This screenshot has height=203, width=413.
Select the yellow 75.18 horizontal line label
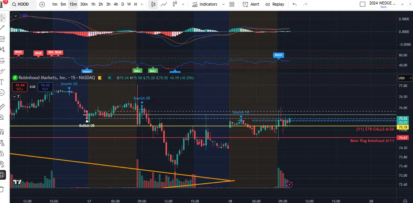tap(403, 127)
